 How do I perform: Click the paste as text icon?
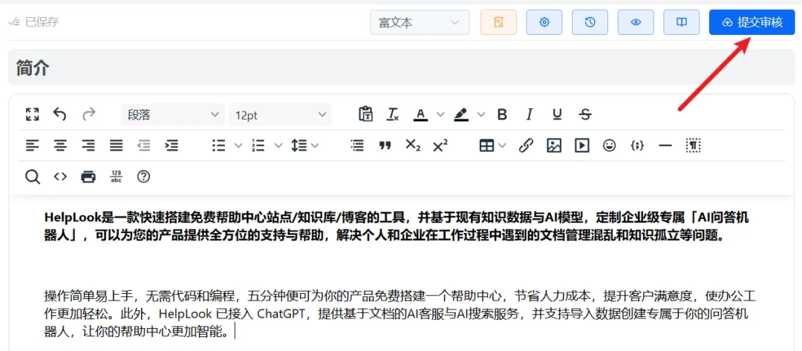pos(365,114)
